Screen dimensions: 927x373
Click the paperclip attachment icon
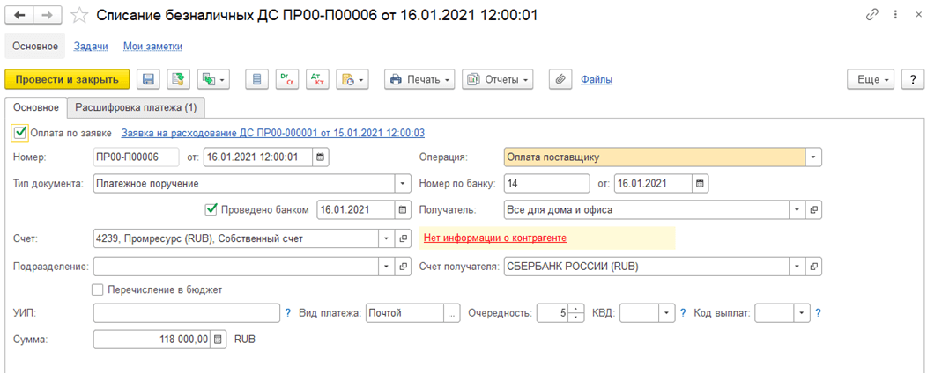point(559,80)
